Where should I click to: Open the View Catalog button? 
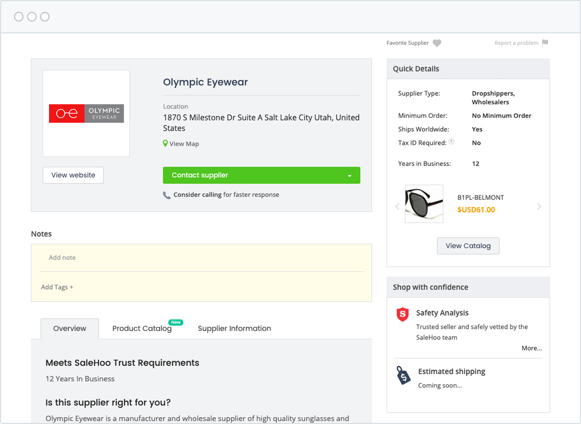[468, 246]
